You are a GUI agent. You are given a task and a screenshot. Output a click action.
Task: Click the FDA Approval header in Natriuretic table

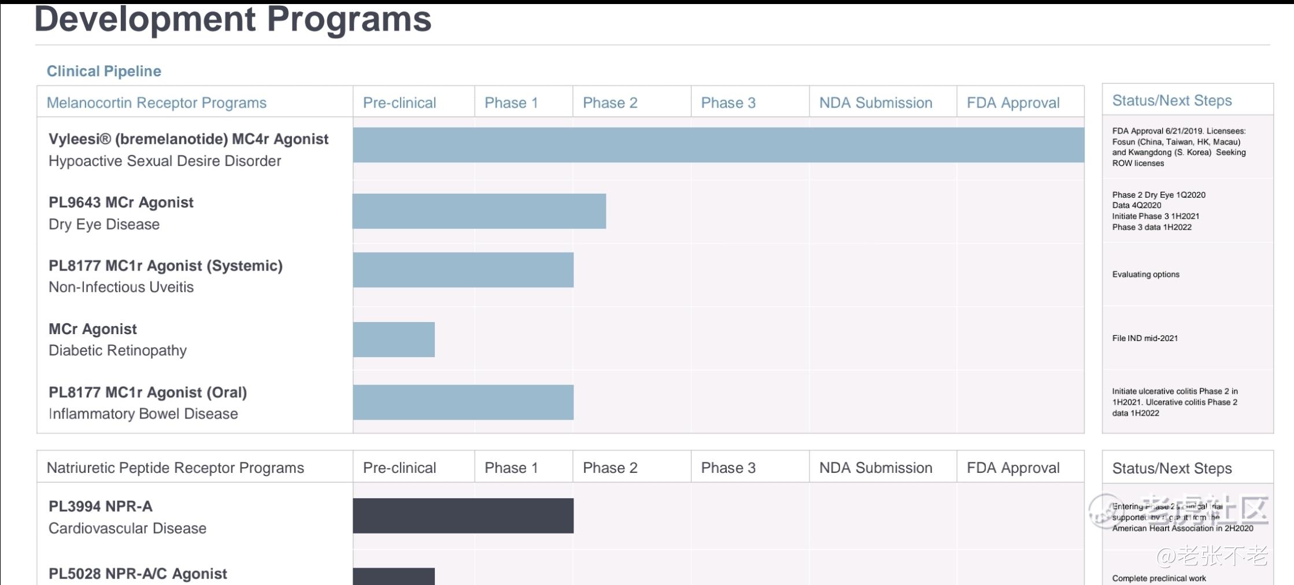[1013, 468]
